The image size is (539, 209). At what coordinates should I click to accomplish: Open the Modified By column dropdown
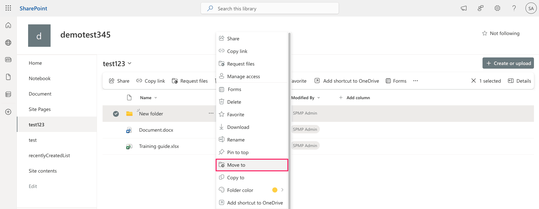click(x=319, y=98)
